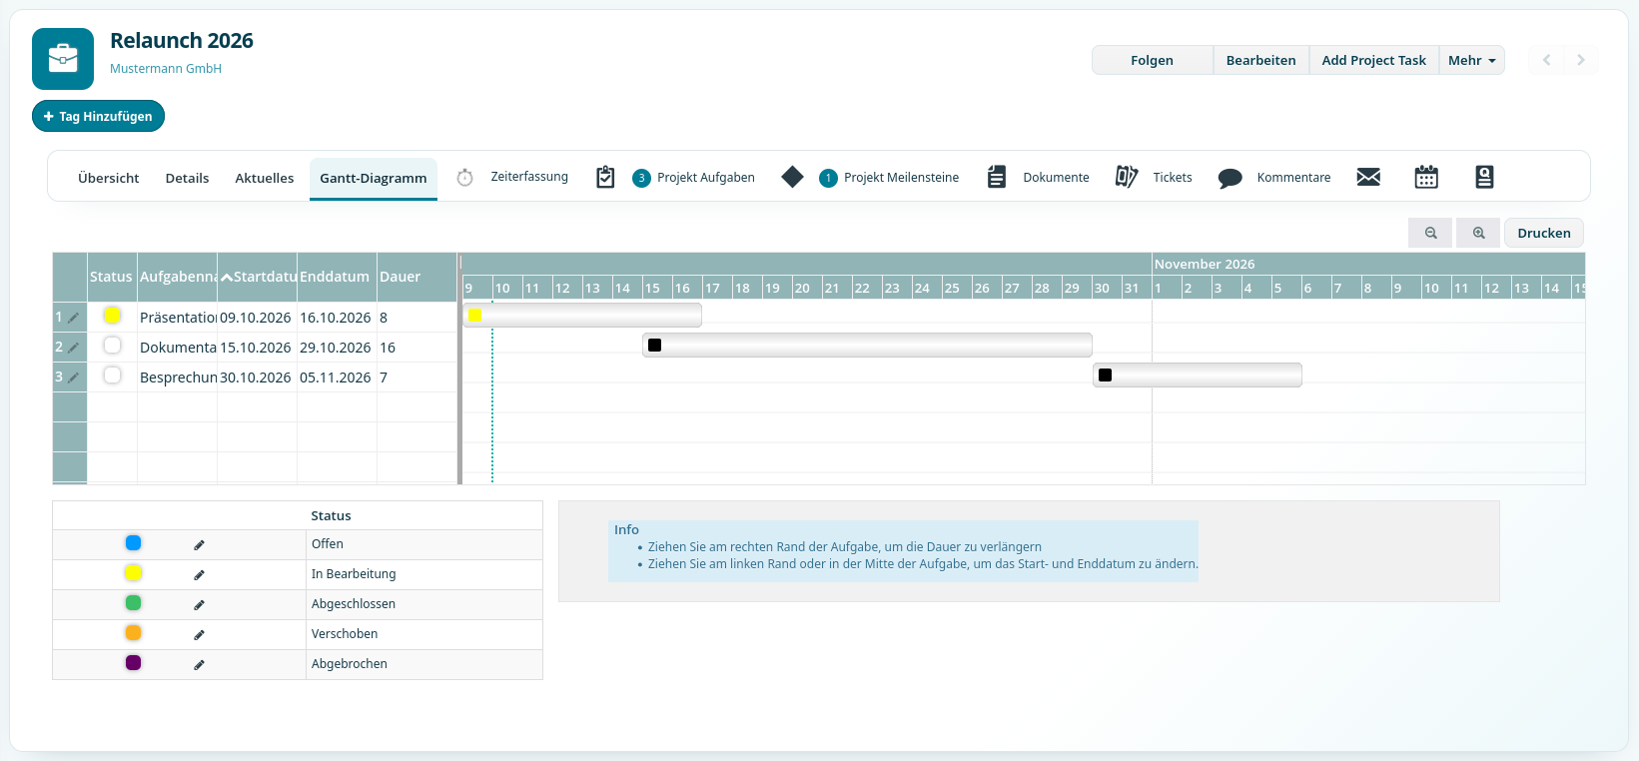This screenshot has height=761, width=1639.
Task: Toggle status circle of Besprechung task
Action: click(112, 375)
